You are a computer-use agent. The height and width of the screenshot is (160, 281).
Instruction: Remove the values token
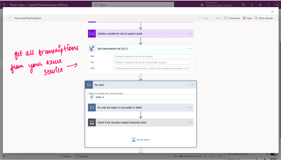104,97
